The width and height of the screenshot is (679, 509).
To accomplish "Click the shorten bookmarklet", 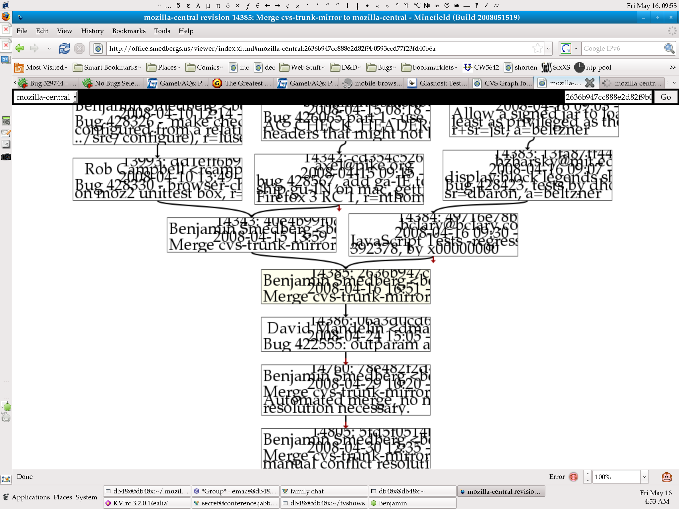I will coord(521,67).
